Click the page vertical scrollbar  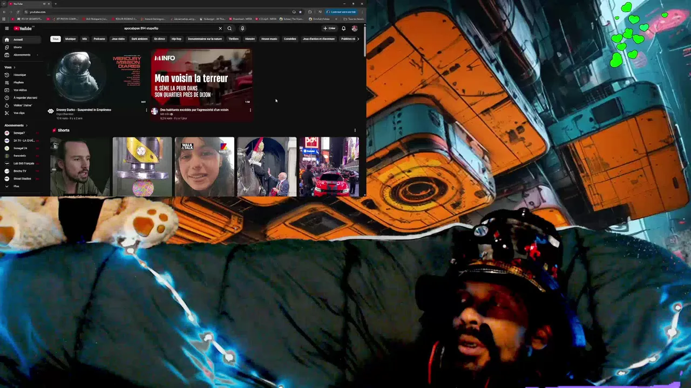coord(365,40)
